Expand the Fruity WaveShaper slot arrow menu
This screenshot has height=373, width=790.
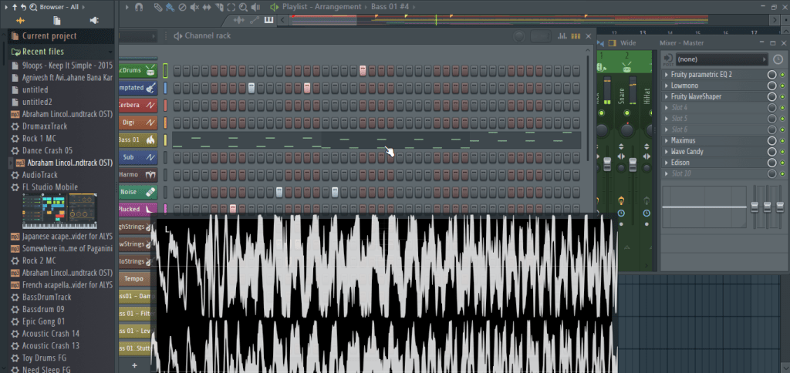pos(666,97)
